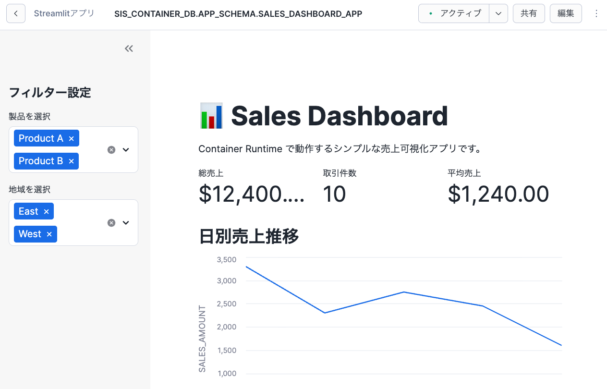
Task: Clear all selected products with the ⊗ icon
Action: (x=111, y=149)
